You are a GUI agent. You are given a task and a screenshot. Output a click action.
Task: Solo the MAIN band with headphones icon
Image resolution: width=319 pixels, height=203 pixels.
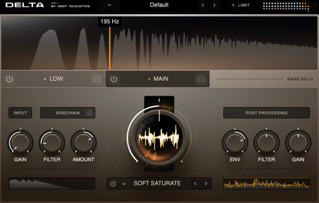(x=201, y=79)
